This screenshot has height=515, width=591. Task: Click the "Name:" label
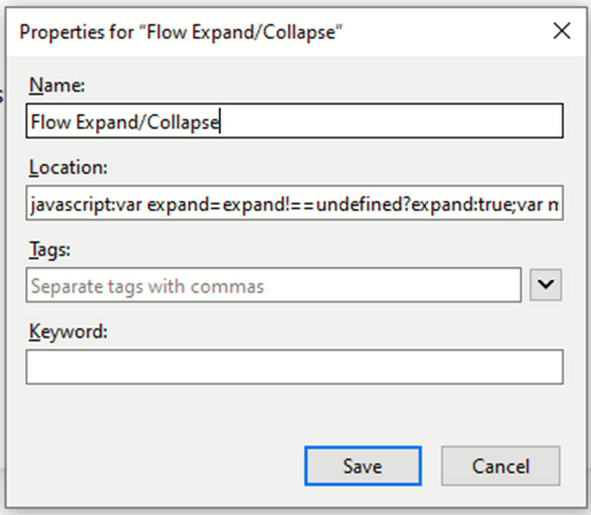coord(58,85)
